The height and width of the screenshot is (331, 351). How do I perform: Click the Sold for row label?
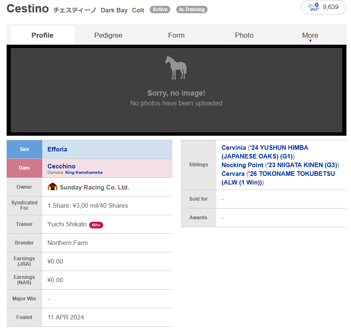click(x=198, y=199)
